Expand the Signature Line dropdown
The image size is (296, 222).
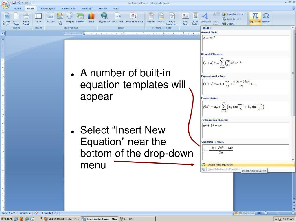pos(245,14)
